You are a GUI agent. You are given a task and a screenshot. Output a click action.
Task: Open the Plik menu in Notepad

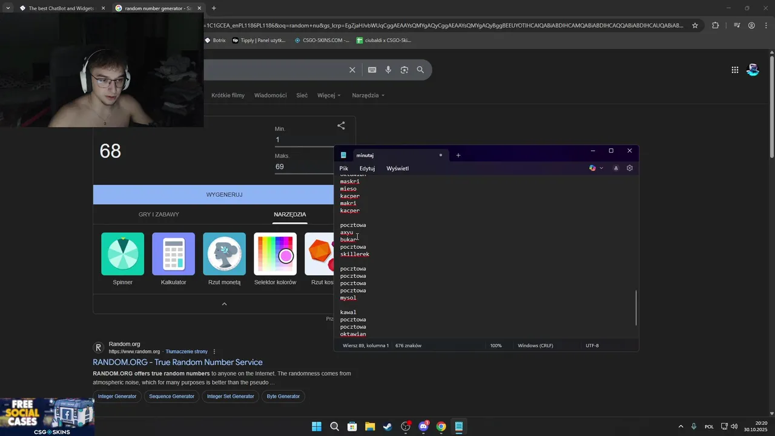344,168
